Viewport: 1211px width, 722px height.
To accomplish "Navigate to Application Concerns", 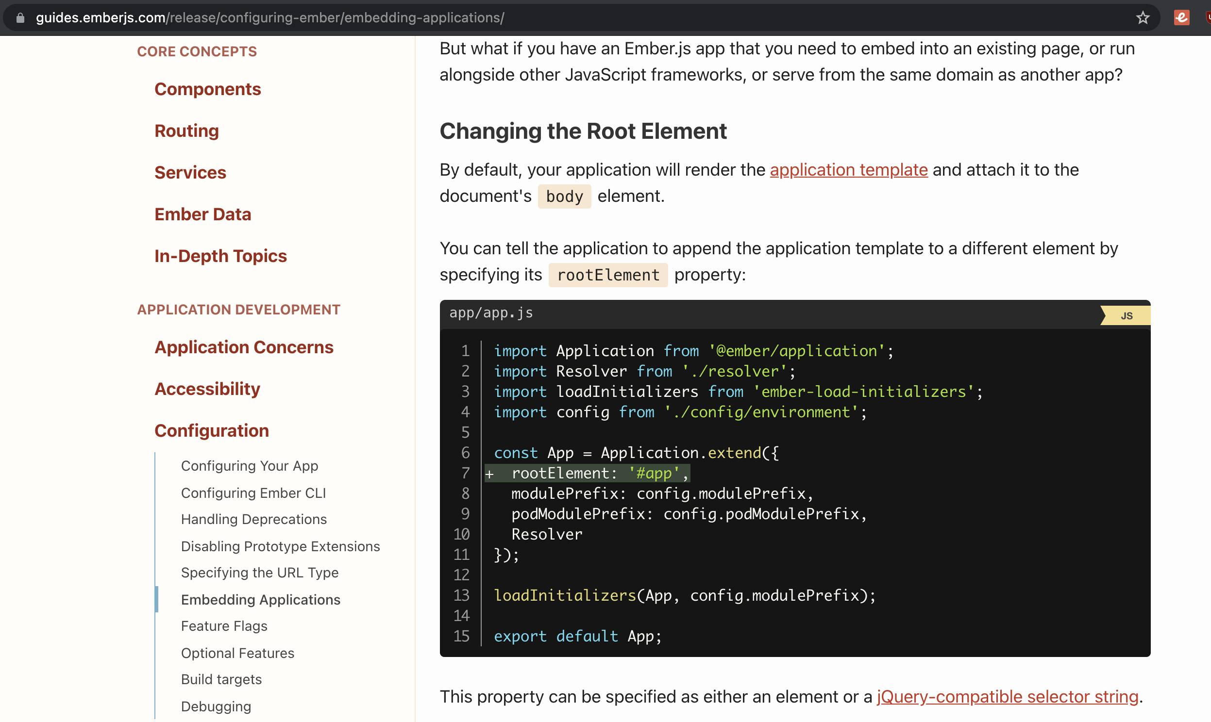I will (x=243, y=347).
